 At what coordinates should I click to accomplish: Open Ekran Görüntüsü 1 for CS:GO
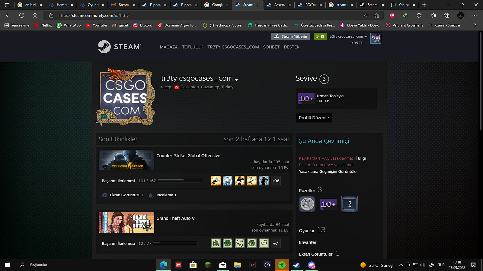(123, 195)
